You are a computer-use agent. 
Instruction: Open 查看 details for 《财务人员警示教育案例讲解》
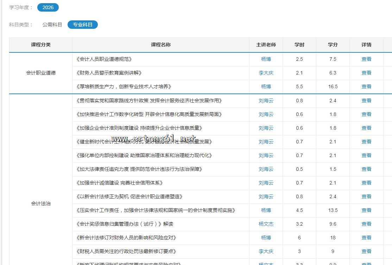(x=366, y=73)
